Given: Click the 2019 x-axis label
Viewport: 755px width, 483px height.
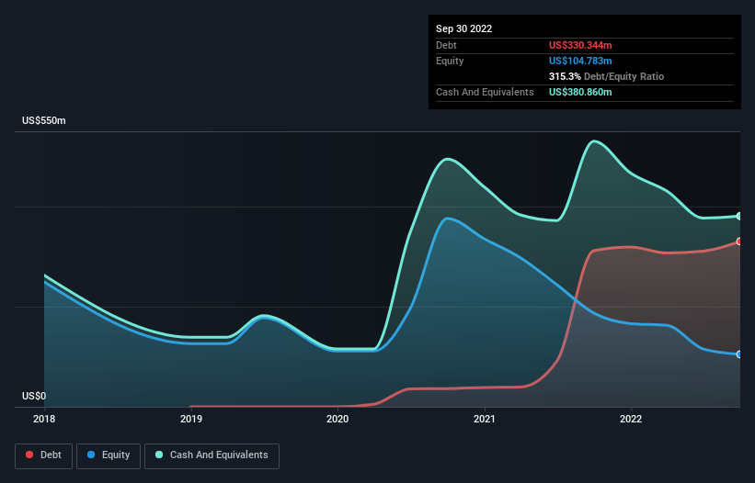Looking at the screenshot, I should pos(191,419).
